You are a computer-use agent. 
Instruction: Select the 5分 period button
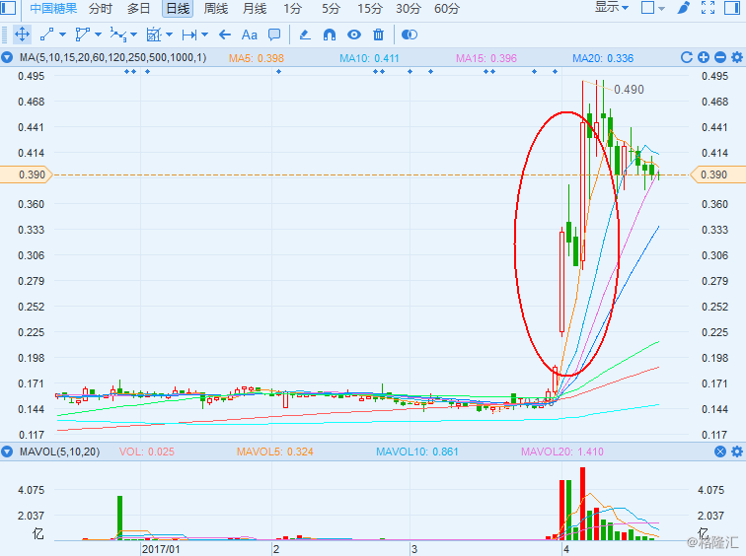click(x=331, y=8)
